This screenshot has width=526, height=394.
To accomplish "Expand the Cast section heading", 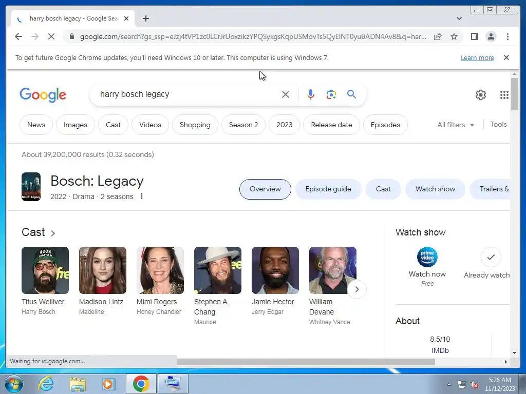I will click(38, 232).
